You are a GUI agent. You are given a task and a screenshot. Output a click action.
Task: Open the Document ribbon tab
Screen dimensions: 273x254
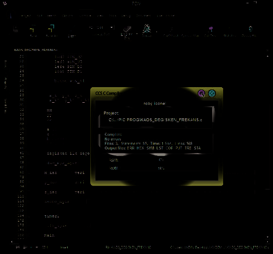[x=144, y=16]
